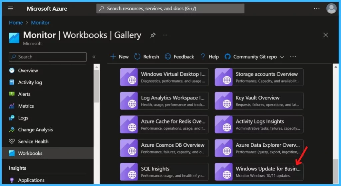Click the sidebar Search box
Image resolution: width=341 pixels, height=186 pixels.
coord(48,57)
